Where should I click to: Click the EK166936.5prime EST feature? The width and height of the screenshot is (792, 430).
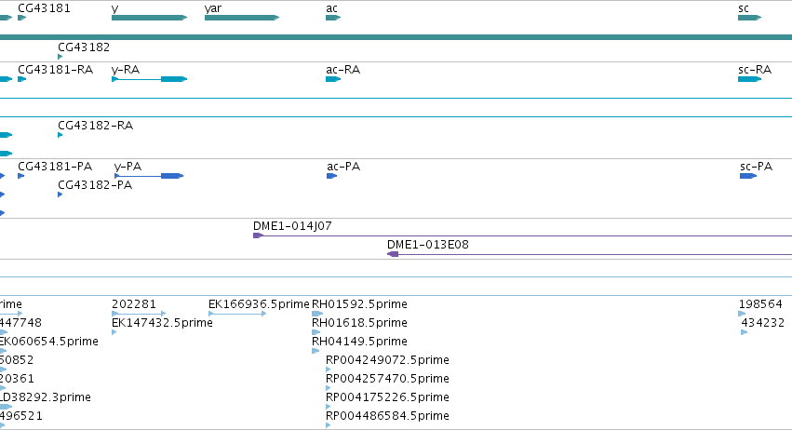click(x=237, y=314)
